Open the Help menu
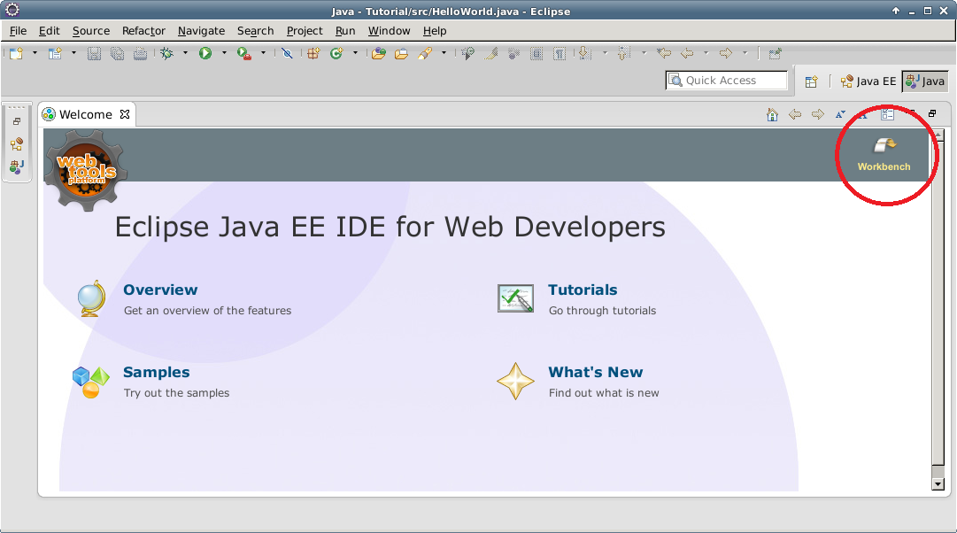 435,30
